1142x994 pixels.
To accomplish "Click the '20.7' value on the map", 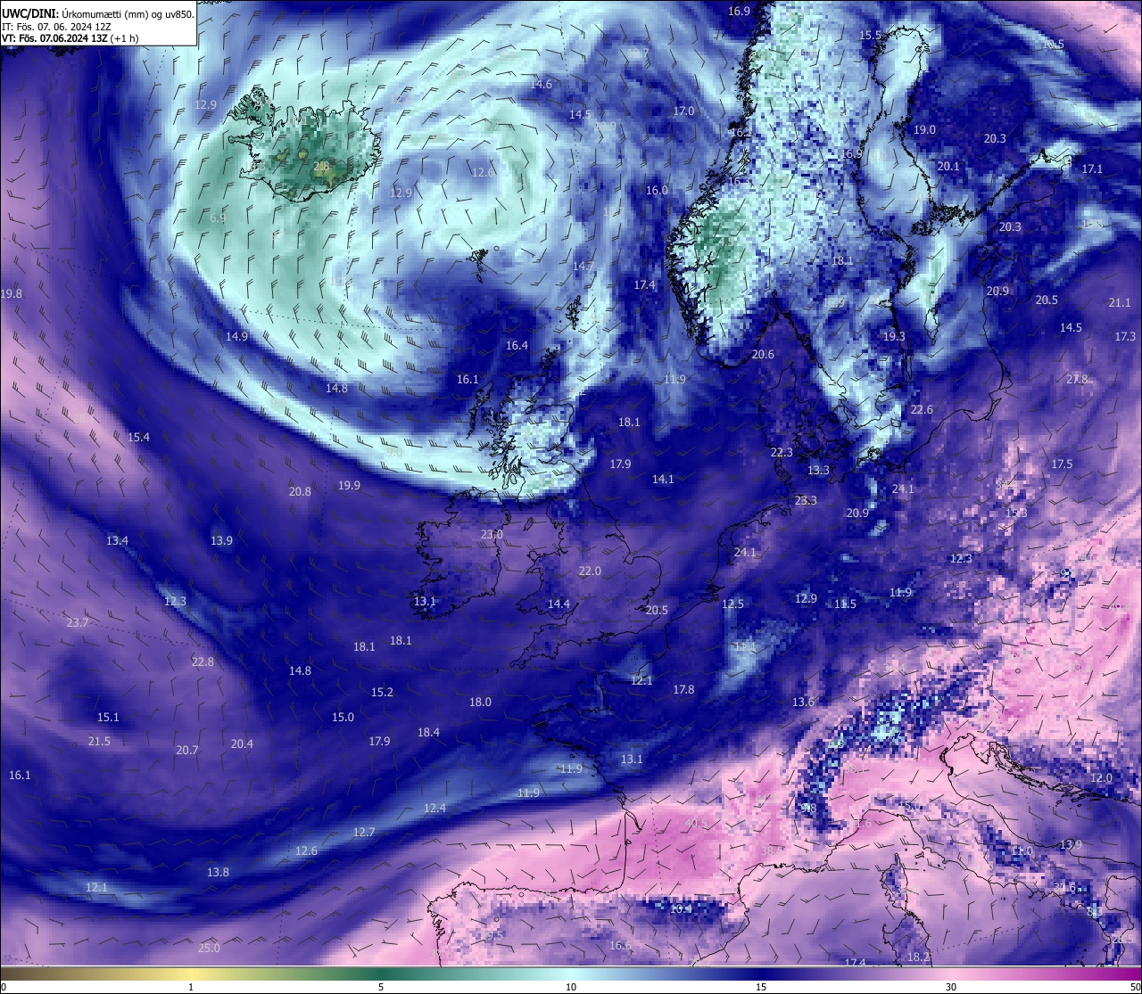I will pos(186,751).
